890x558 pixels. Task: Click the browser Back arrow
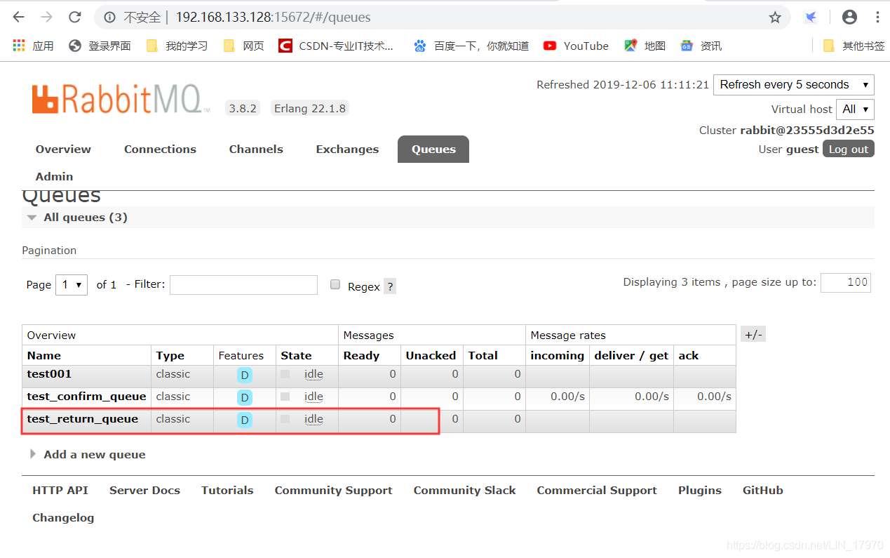click(x=19, y=18)
